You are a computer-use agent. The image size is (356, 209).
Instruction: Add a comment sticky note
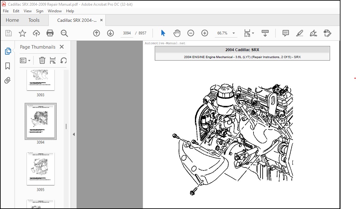pos(286,33)
